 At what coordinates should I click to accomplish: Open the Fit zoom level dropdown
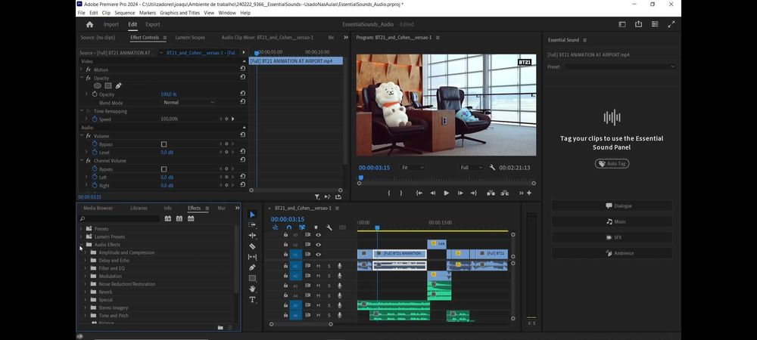(x=413, y=168)
